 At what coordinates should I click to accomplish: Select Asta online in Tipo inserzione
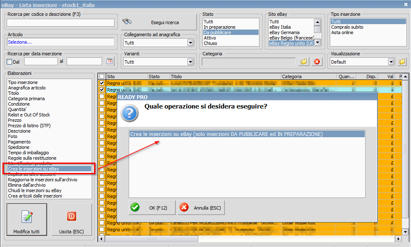[x=342, y=32]
